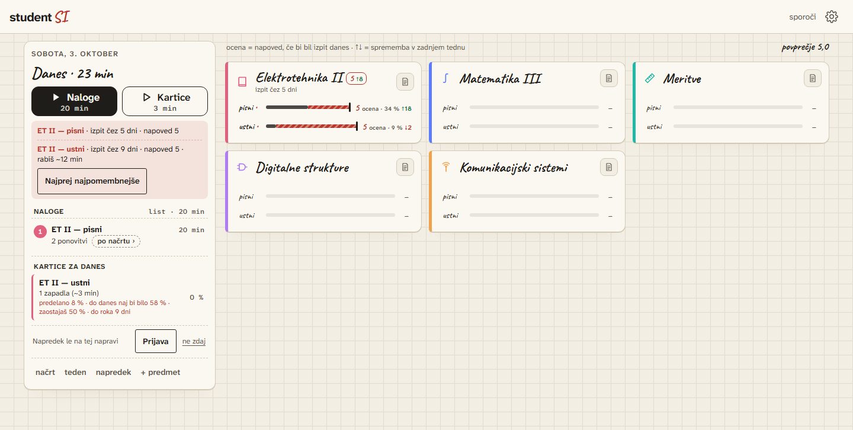Click the Matematika III pisni progress bar
853x430 pixels.
534,107
